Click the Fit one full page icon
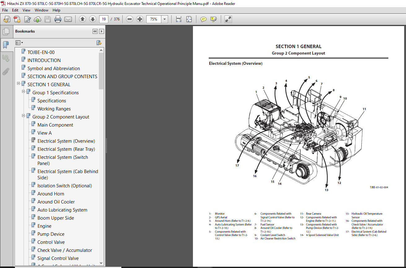The image size is (406, 268). [189, 19]
